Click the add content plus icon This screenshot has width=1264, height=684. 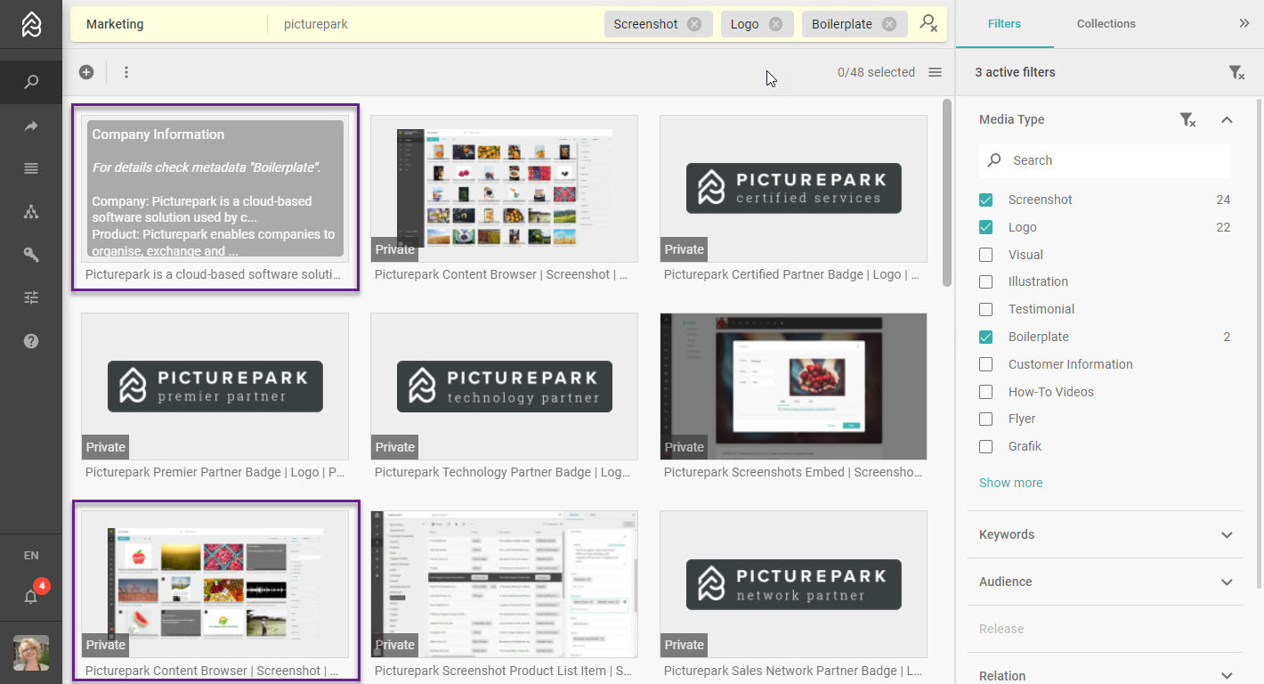click(x=86, y=72)
